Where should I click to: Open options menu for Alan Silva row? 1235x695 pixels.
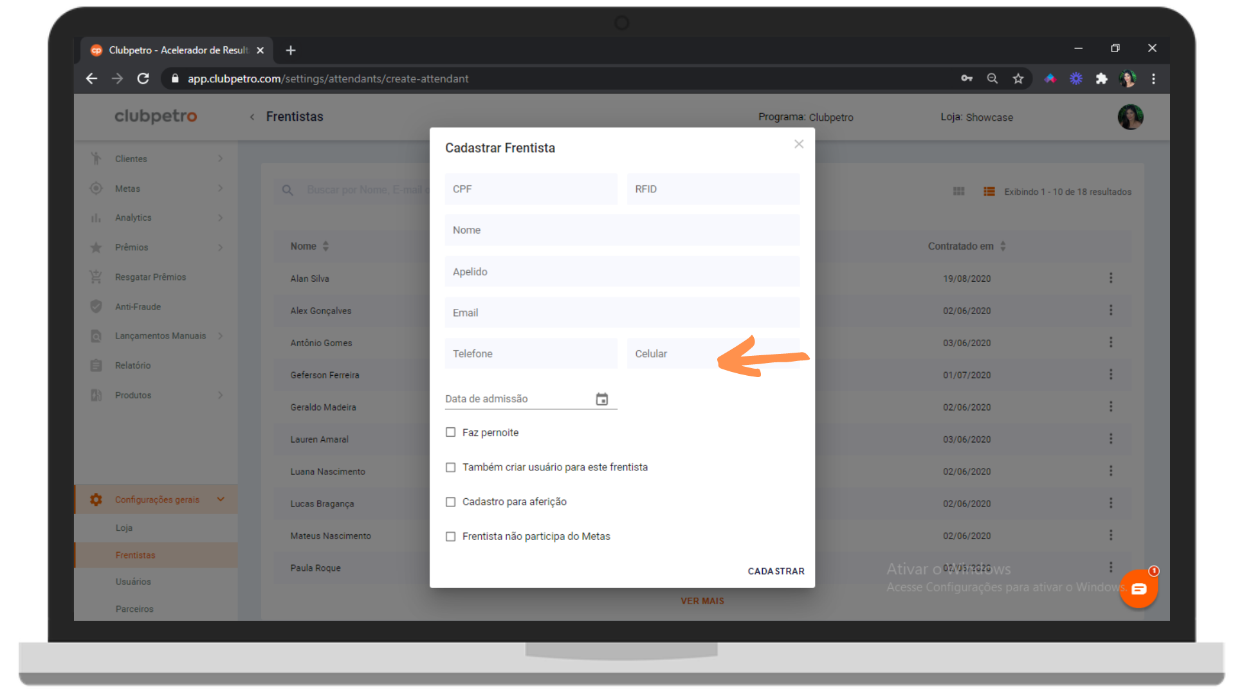pyautogui.click(x=1110, y=278)
